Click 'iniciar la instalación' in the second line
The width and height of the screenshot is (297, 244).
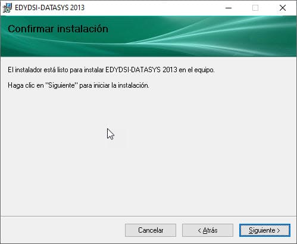point(121,85)
